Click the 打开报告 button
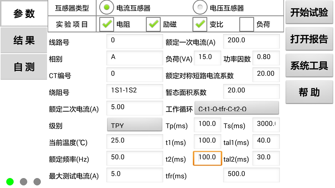 pyautogui.click(x=309, y=39)
